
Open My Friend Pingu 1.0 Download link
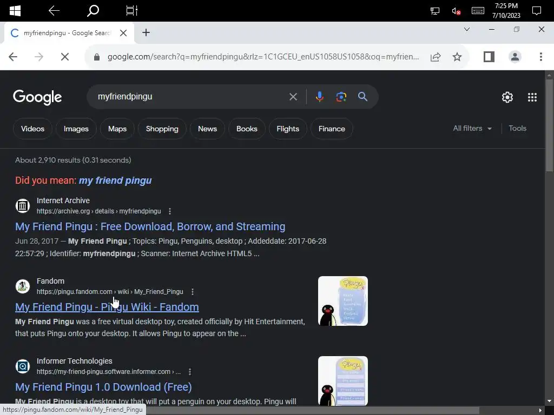coord(103,387)
